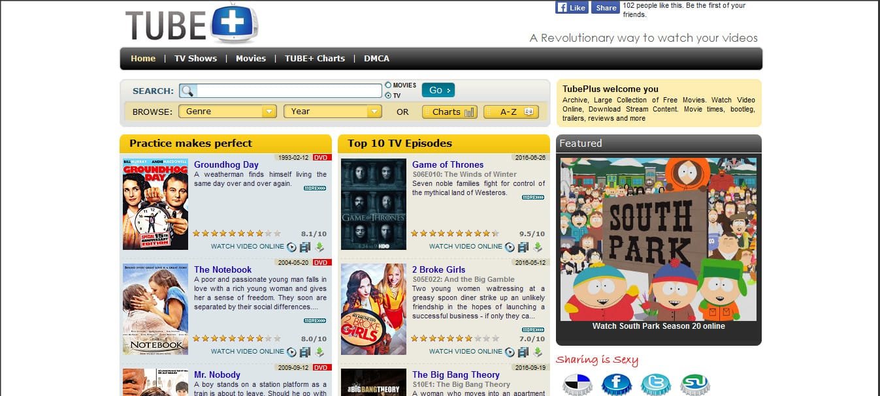Select the MOVIES radio button
Image resolution: width=880 pixels, height=396 pixels.
389,85
